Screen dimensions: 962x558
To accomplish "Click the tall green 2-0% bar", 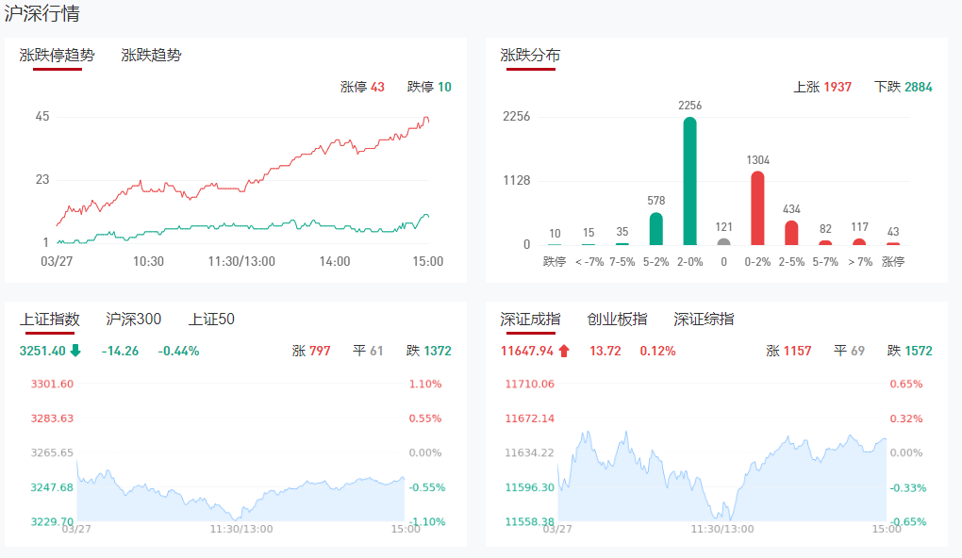I will click(x=689, y=181).
